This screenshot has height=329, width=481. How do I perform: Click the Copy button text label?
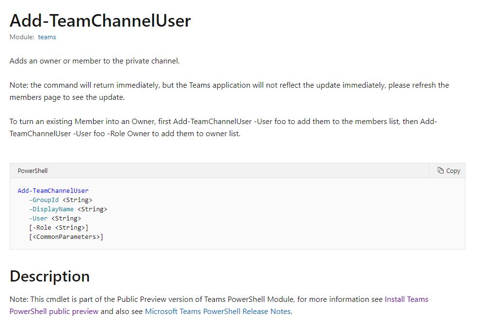[x=453, y=171]
